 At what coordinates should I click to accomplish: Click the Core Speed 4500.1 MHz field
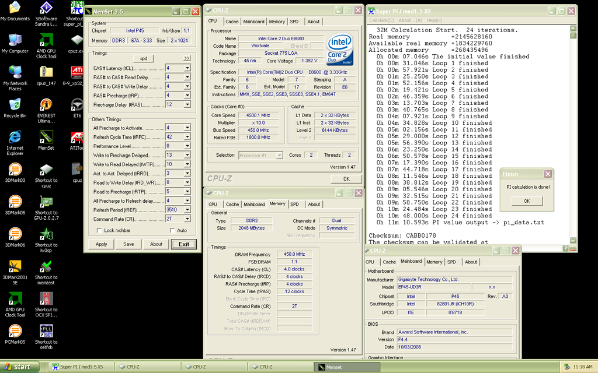point(258,115)
